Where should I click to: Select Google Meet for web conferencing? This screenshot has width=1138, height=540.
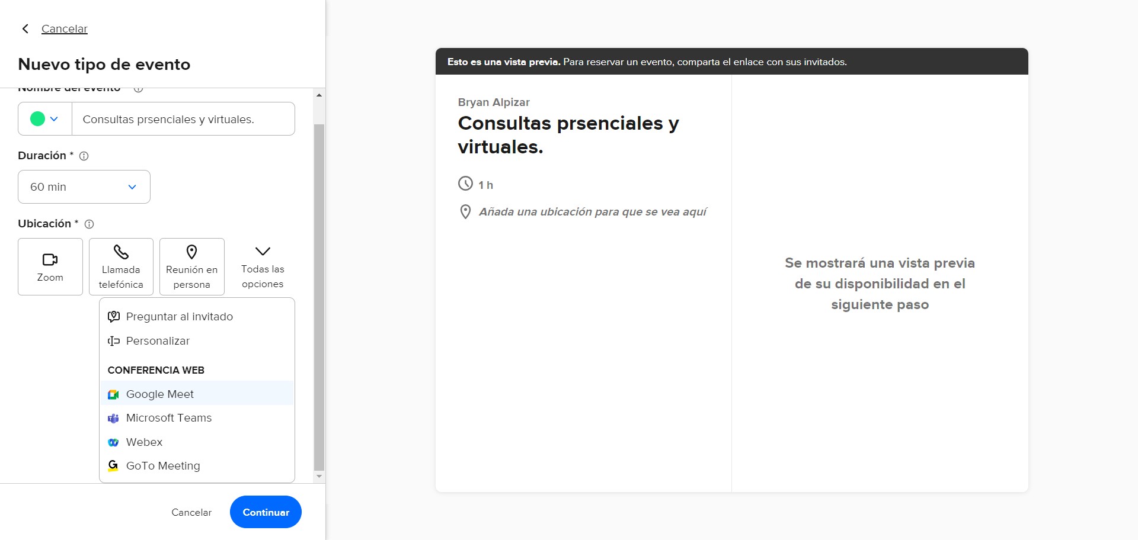coord(159,394)
